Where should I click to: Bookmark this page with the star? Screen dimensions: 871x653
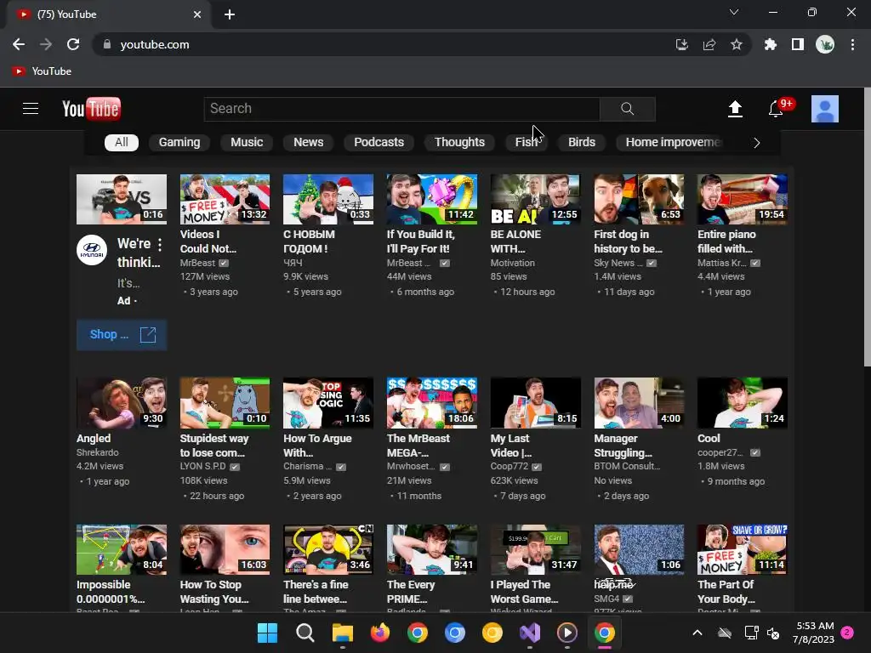tap(736, 44)
